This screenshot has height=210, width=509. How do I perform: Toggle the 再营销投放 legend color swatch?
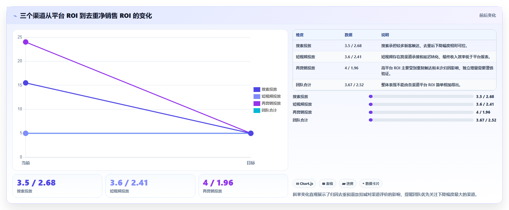pyautogui.click(x=257, y=103)
